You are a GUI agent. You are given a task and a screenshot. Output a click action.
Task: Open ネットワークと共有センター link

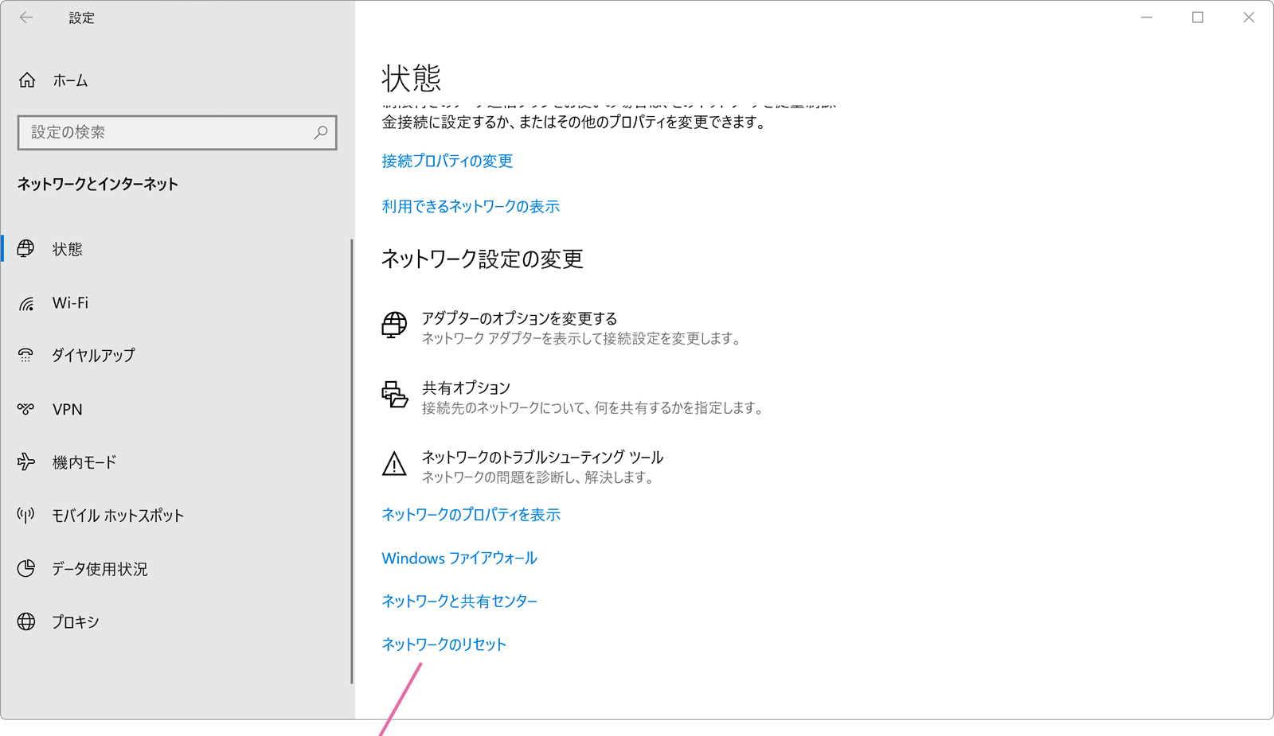click(x=459, y=601)
